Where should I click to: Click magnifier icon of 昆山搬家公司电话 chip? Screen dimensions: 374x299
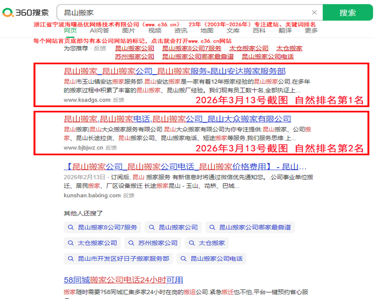(x=184, y=259)
